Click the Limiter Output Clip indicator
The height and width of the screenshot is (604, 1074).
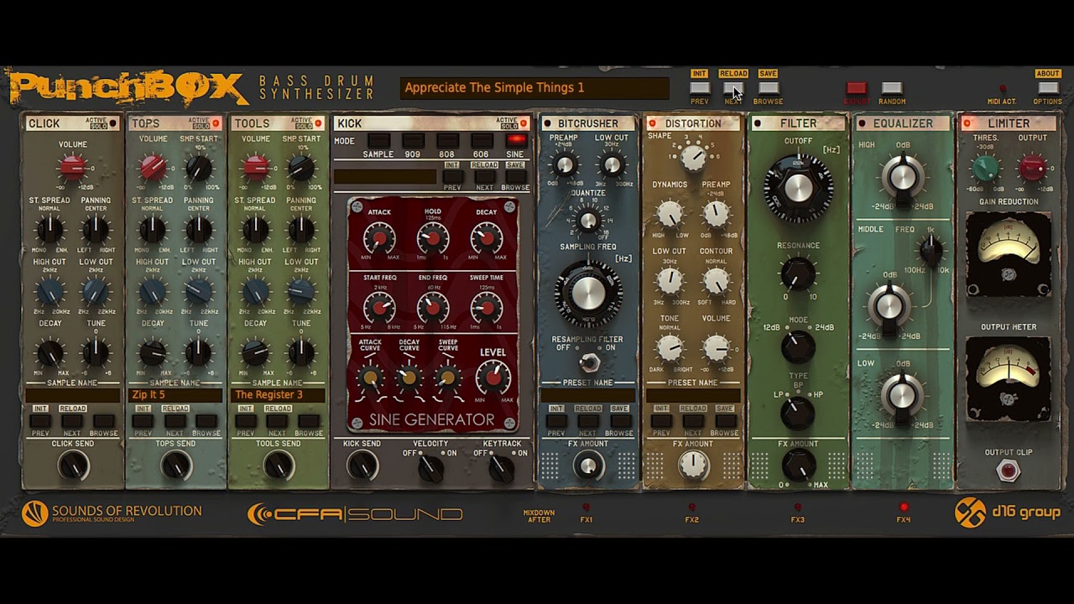pyautogui.click(x=1008, y=471)
